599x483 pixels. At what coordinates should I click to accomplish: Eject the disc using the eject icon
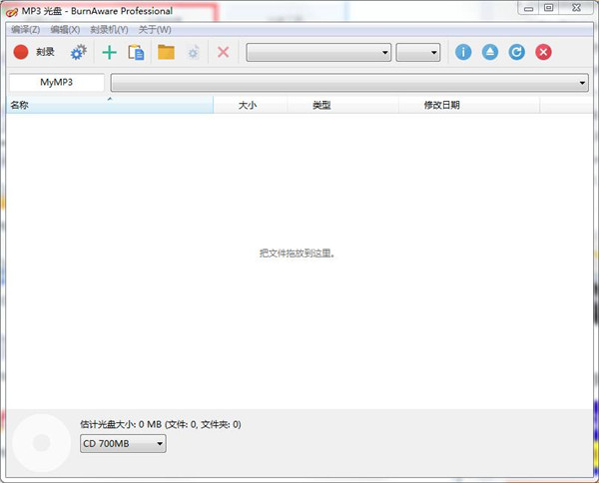coord(490,52)
